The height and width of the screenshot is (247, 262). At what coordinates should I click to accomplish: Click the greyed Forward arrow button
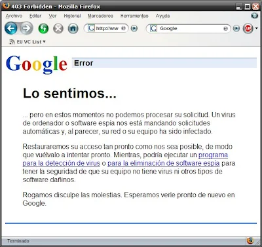coord(27,28)
